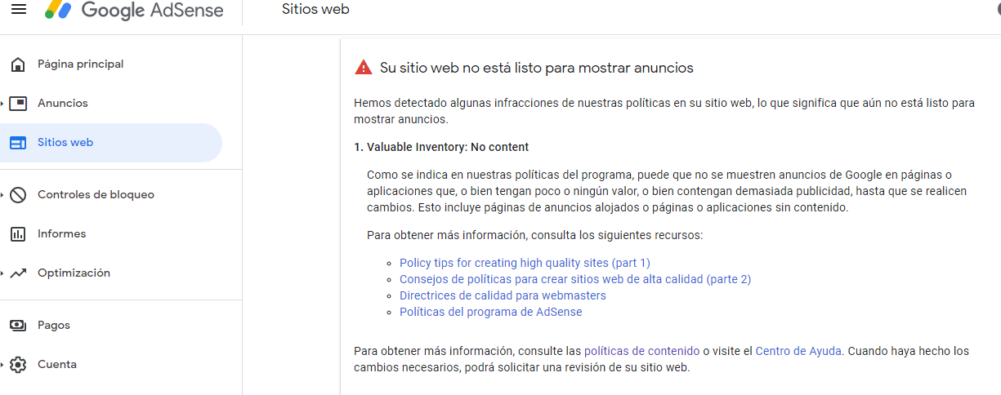Expand the Optimización submenu arrow
This screenshot has width=1001, height=395.
pyautogui.click(x=2, y=273)
